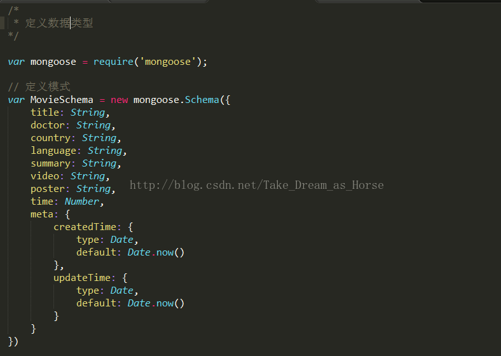
Task: Click the 'mongoose' string inside require
Action: (x=168, y=62)
